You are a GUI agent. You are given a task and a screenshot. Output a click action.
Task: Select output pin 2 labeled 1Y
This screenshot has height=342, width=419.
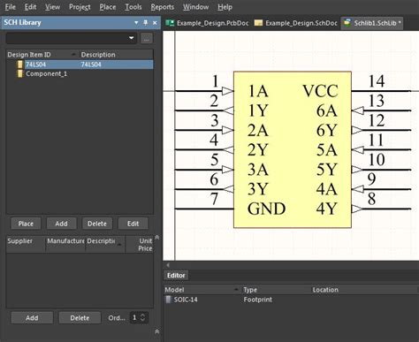click(x=204, y=110)
